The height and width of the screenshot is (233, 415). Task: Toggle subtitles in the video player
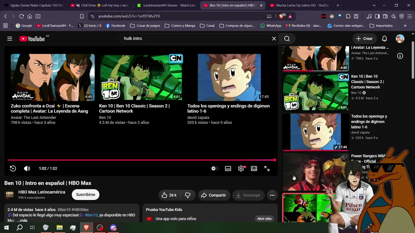click(228, 168)
